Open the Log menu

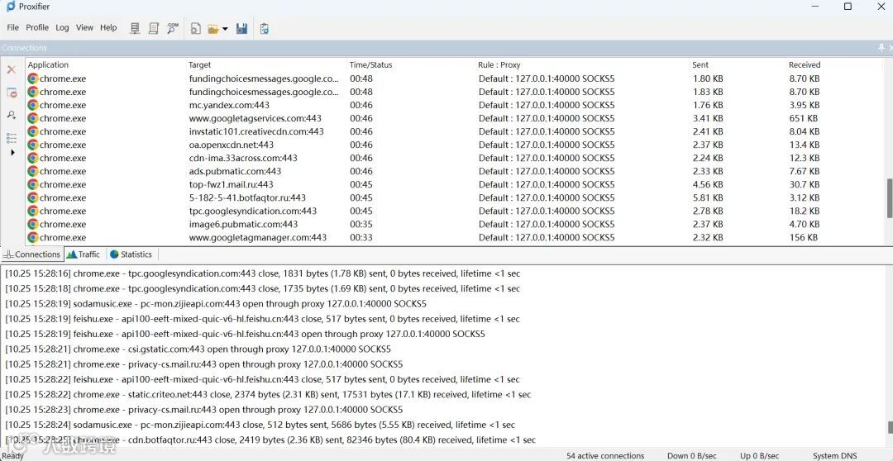[x=62, y=27]
